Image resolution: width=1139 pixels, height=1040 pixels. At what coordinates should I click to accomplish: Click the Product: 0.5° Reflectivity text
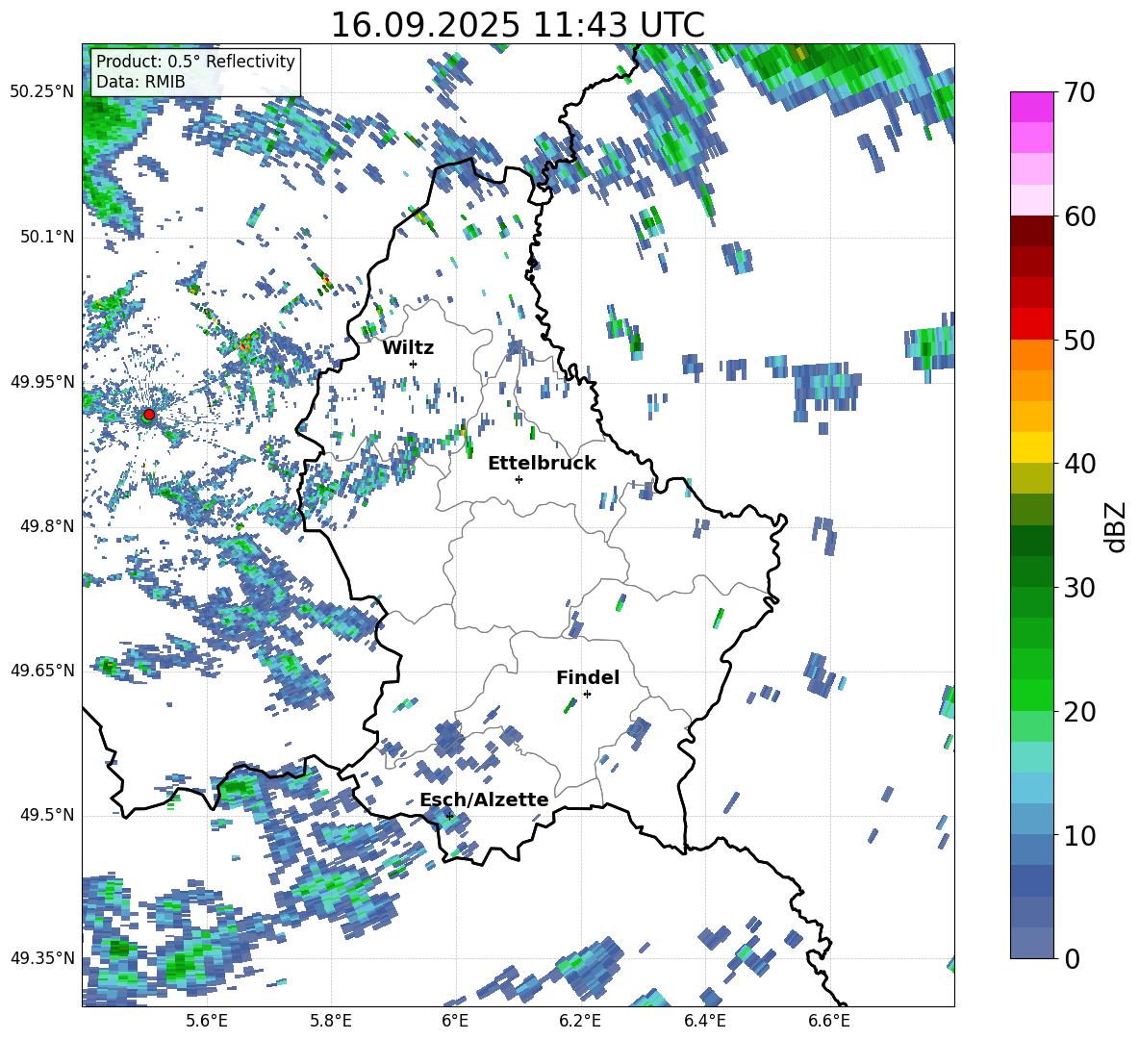pos(195,62)
